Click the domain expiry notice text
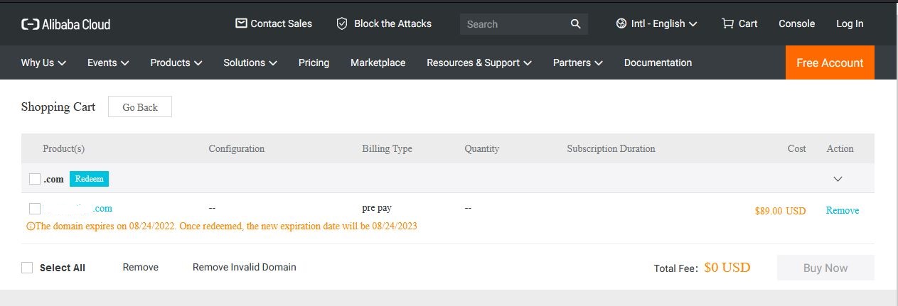The width and height of the screenshot is (898, 306). (222, 226)
